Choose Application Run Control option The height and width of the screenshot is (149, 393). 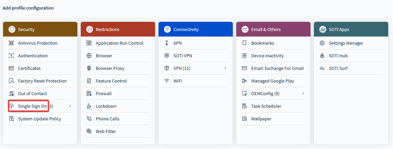pyautogui.click(x=119, y=43)
